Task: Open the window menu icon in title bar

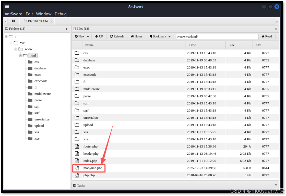Action: pos(7,7)
